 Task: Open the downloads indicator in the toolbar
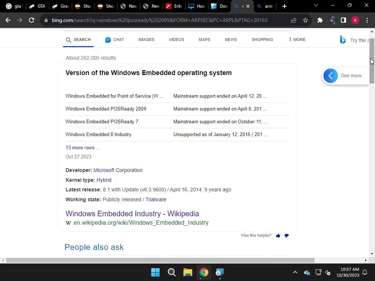[x=332, y=20]
